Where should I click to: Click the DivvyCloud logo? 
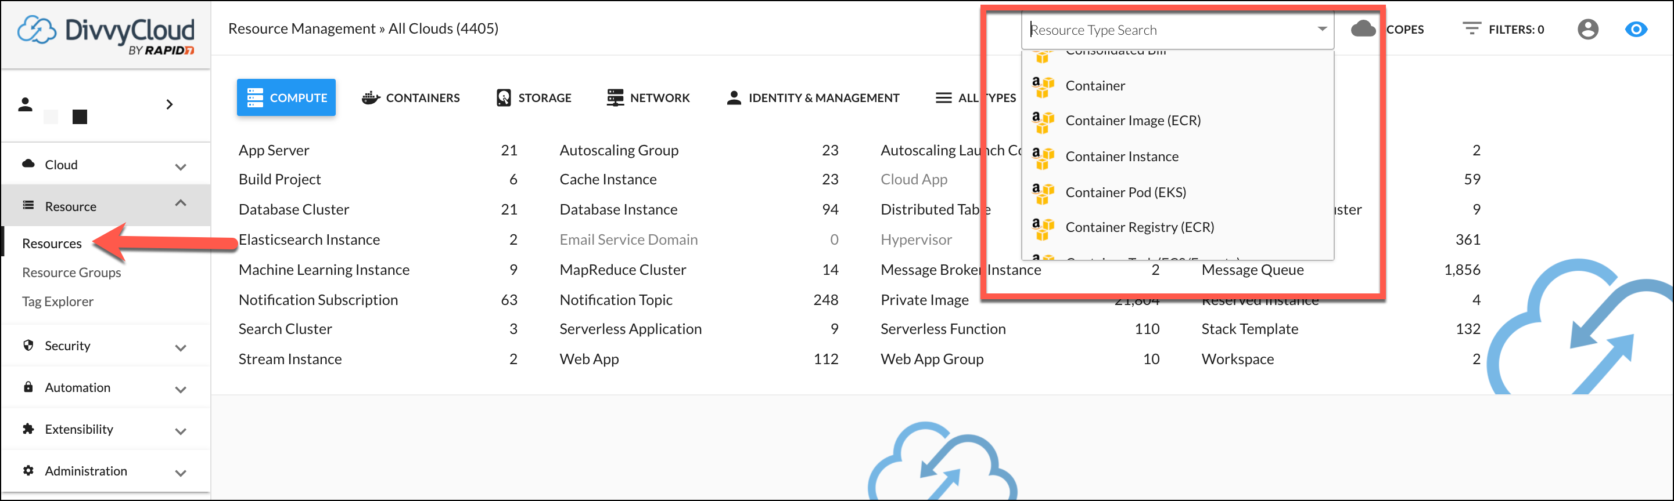pos(105,34)
